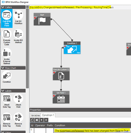Move condition row up with arrow button
The image size is (131, 133).
pyautogui.click(x=41, y=120)
